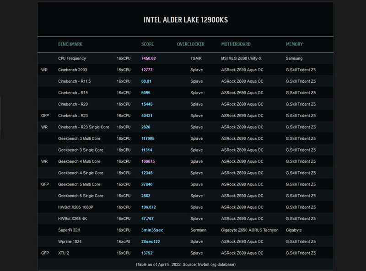Select 'Gigabyte Z690 AORUS Tachyon' motherboard cell
The width and height of the screenshot is (366, 271).
coord(250,230)
